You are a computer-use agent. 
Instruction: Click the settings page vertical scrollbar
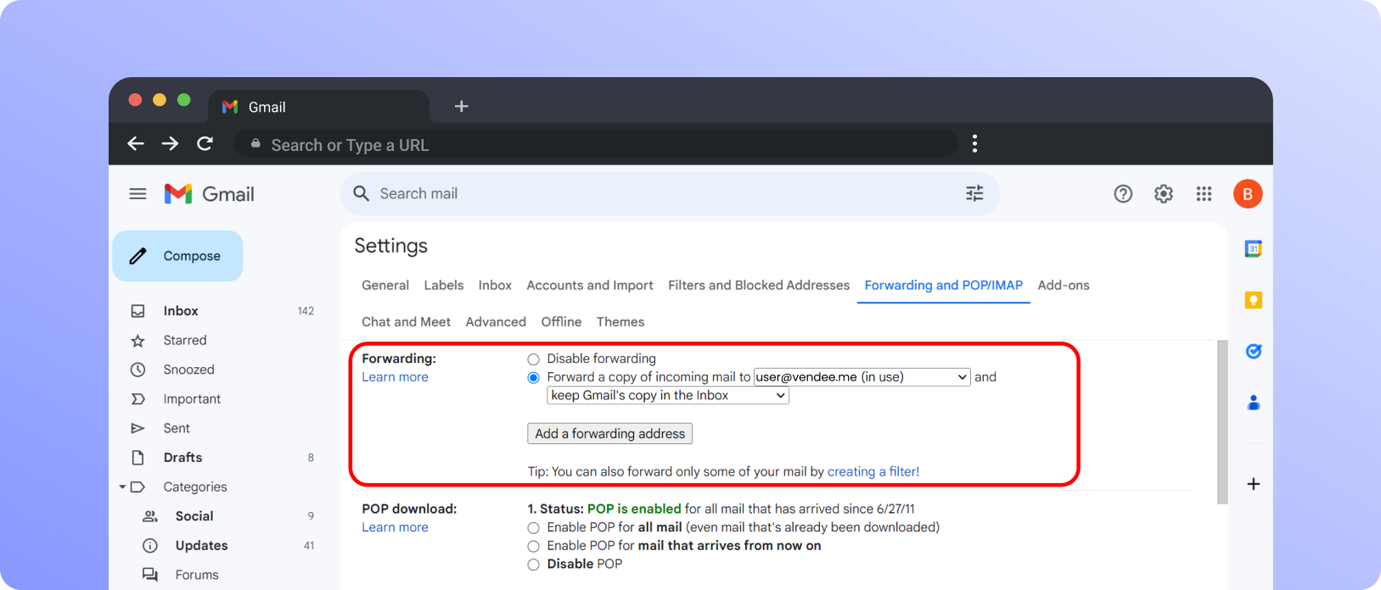1222,422
